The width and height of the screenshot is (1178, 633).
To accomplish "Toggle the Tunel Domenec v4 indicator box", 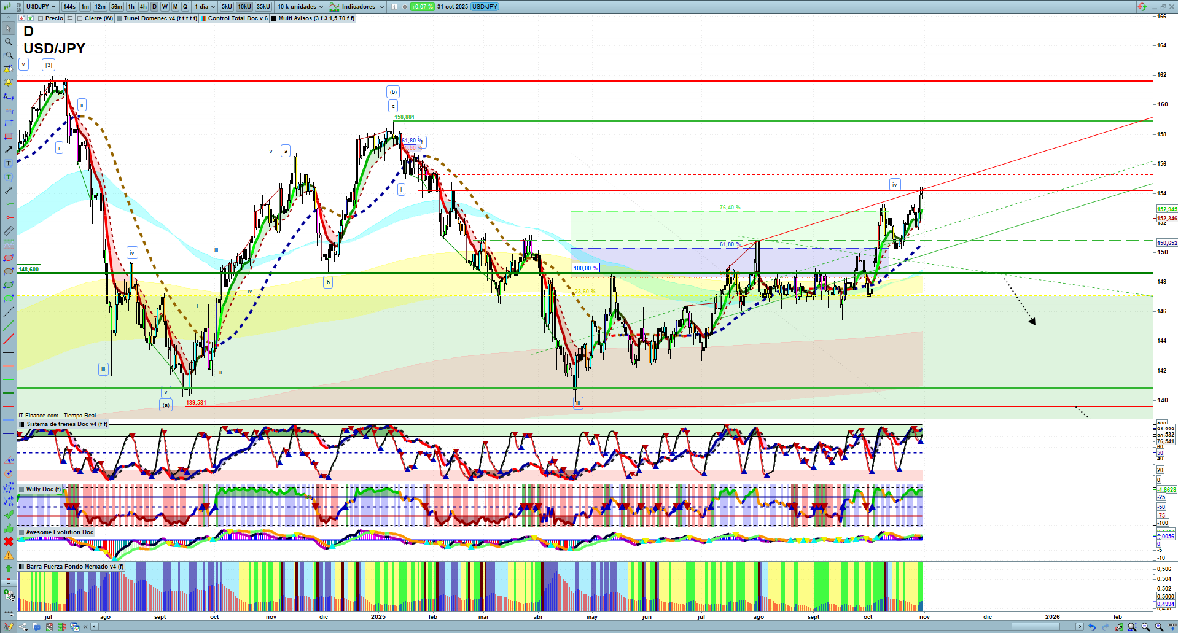I will coord(119,18).
